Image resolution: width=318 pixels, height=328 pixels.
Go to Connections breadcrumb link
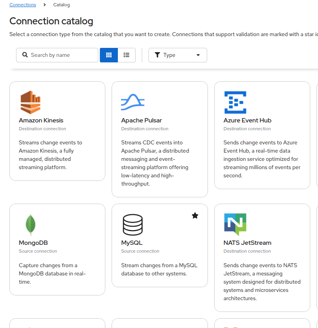pyautogui.click(x=23, y=5)
